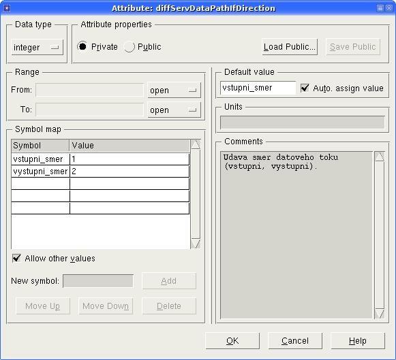396x360 pixels.
Task: Click Comments scrollbar up arrow
Action: (380, 157)
